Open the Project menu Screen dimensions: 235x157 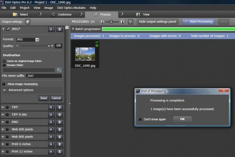(x=25, y=8)
